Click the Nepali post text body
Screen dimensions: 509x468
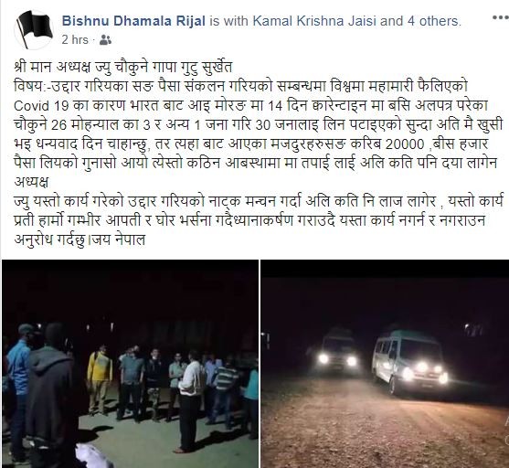pyautogui.click(x=259, y=154)
